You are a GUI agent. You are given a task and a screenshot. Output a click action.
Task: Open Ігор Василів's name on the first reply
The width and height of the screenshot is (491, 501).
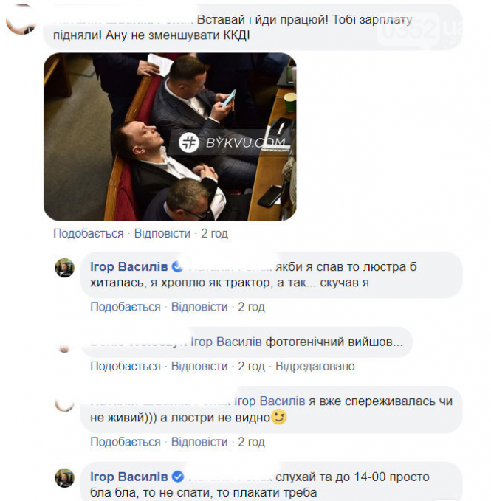[x=128, y=266]
